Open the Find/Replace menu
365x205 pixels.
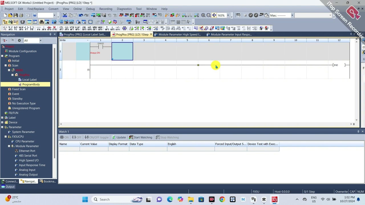click(36, 9)
